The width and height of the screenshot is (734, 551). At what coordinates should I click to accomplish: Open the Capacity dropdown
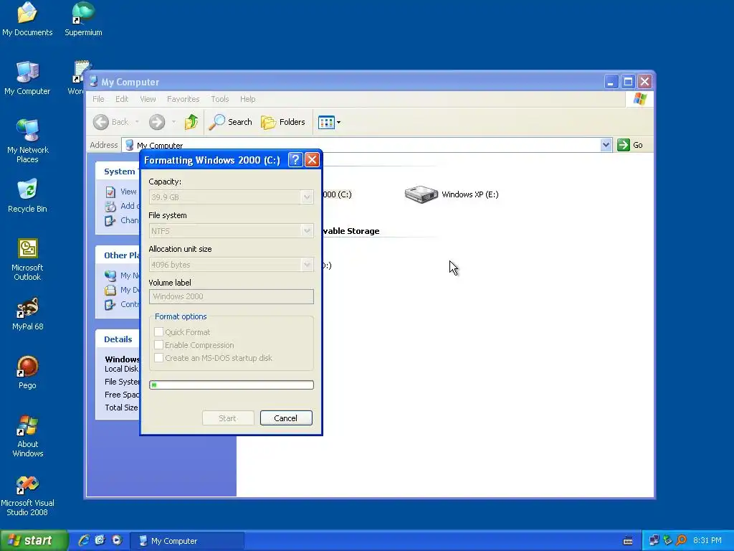307,197
